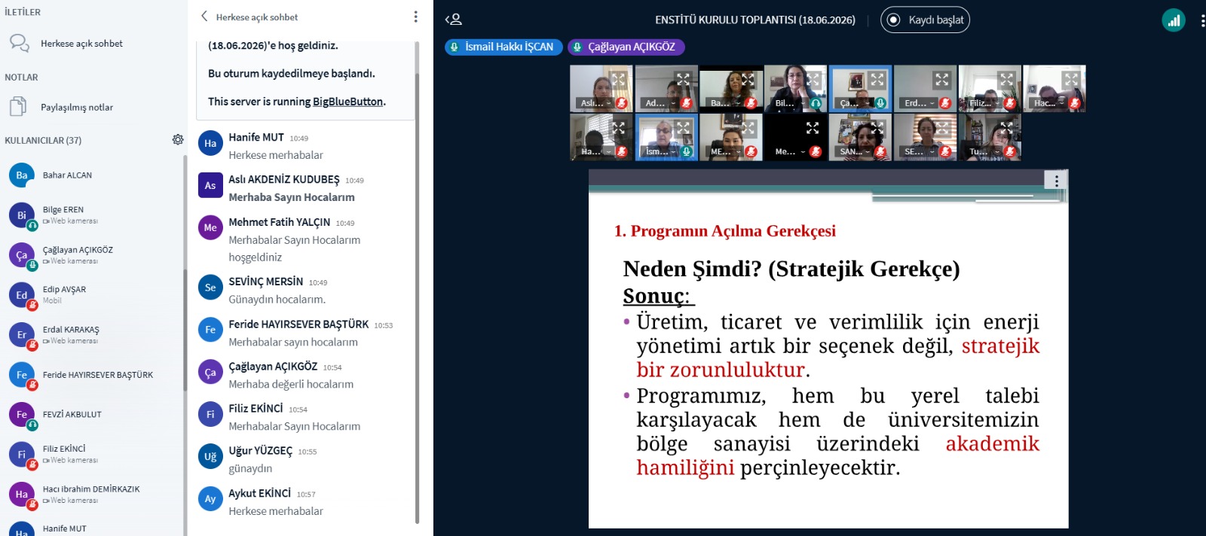Start recording with Kaydı başlat

point(925,20)
